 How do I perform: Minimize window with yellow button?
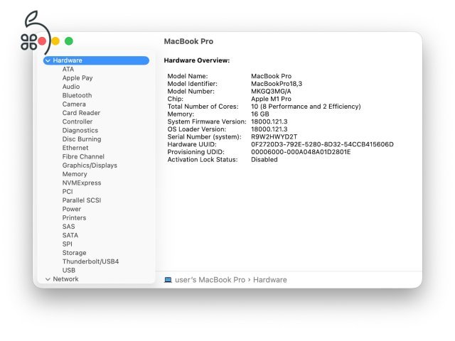(x=55, y=41)
